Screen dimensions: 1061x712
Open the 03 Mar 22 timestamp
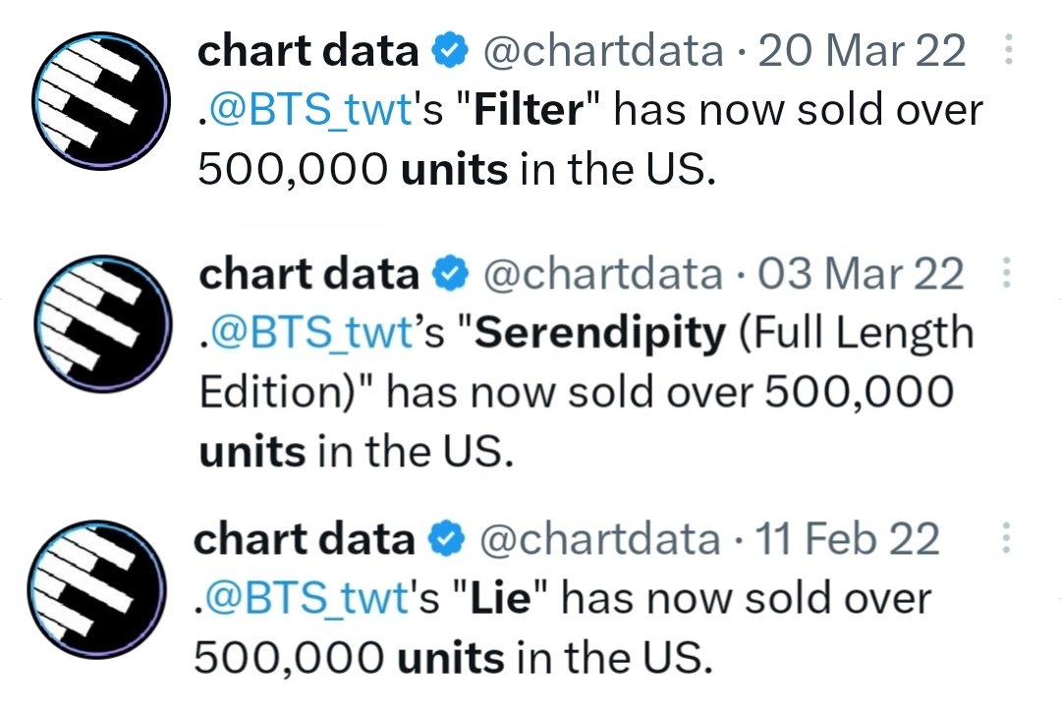[x=860, y=274]
